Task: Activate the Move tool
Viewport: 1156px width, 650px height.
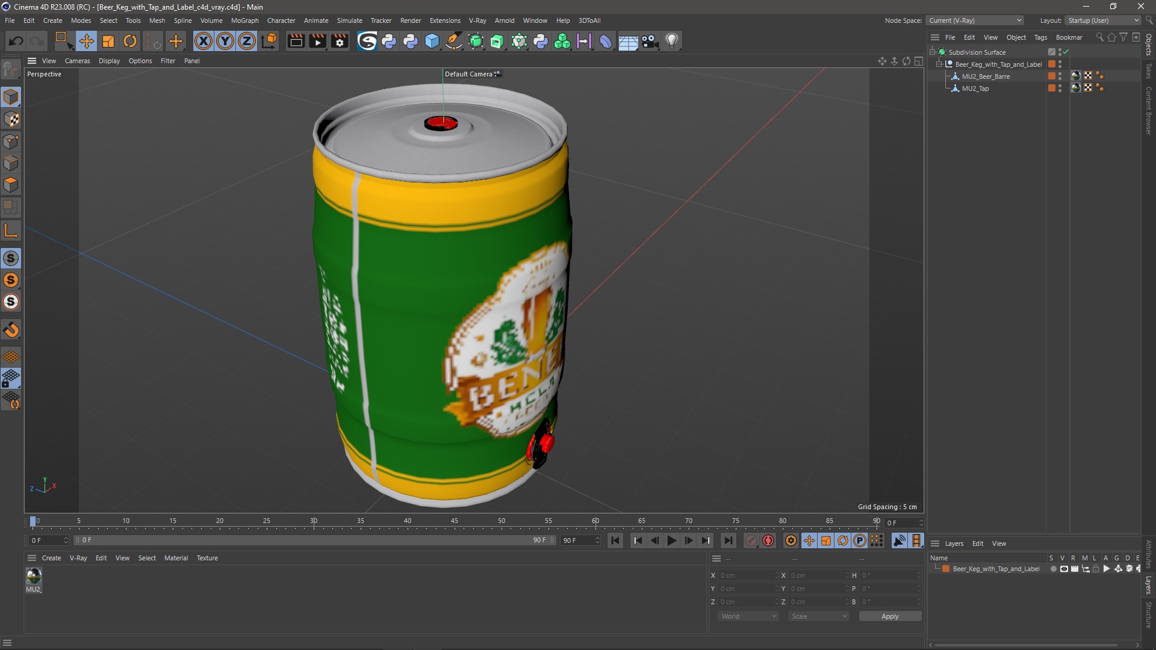Action: [x=86, y=41]
